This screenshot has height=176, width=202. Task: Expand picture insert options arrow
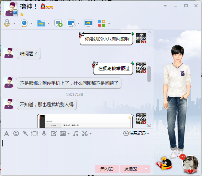click(69, 134)
